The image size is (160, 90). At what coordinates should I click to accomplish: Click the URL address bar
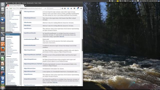27,8
